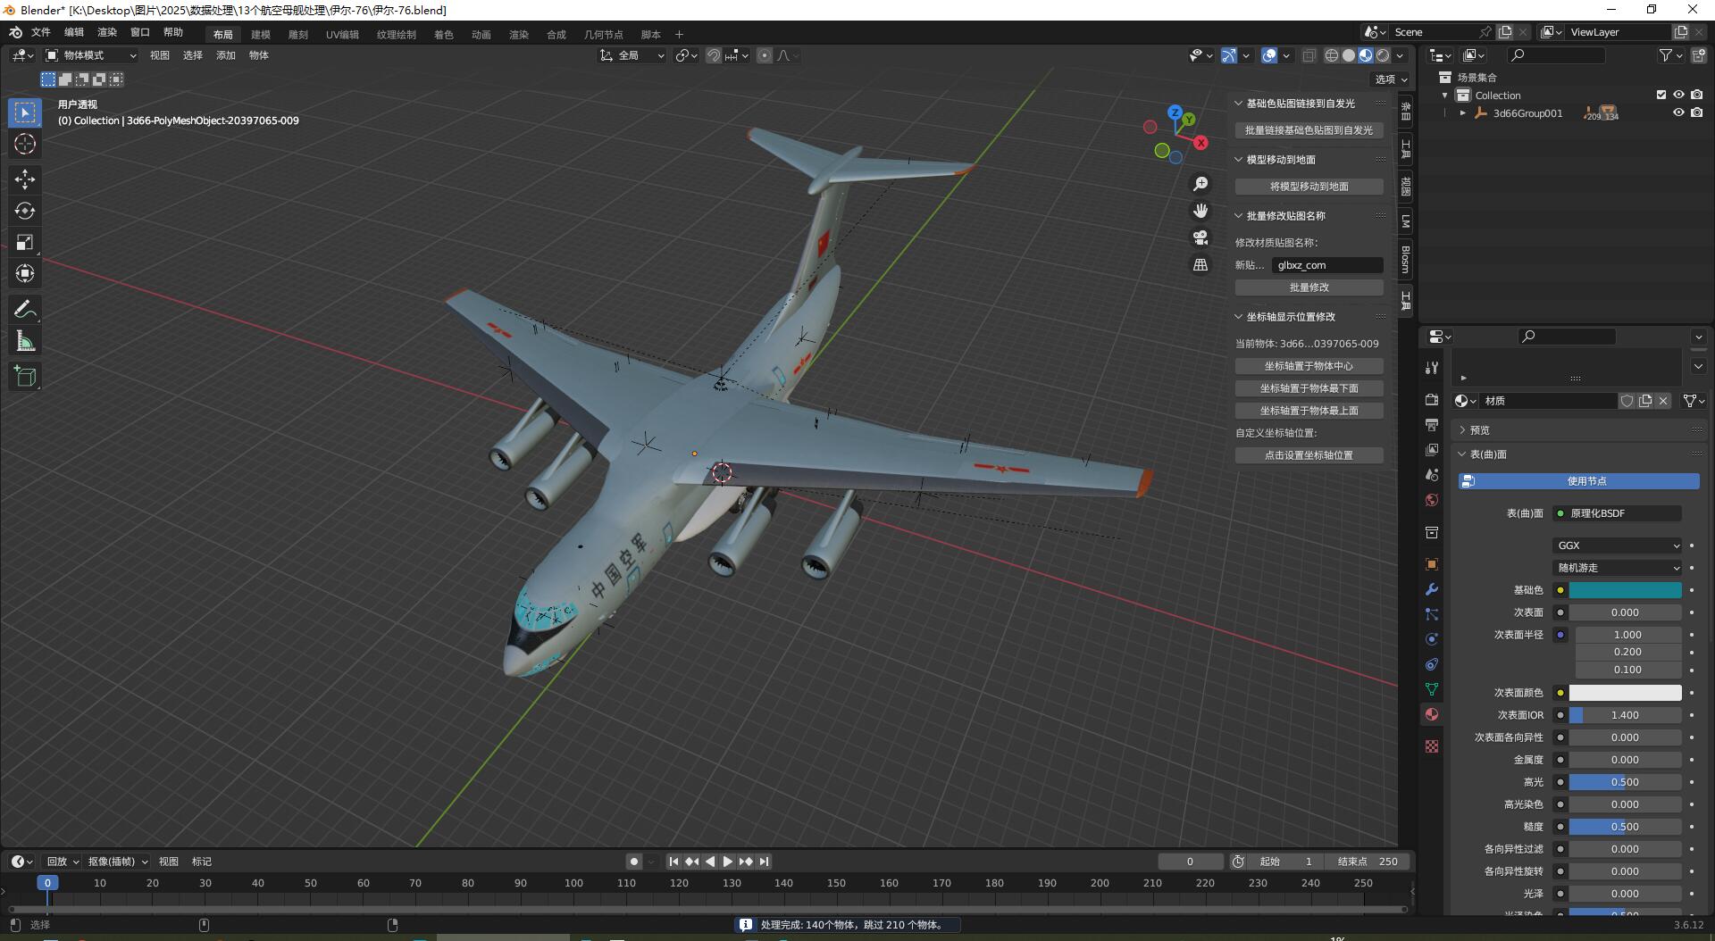Viewport: 1715px width, 941px height.
Task: Set origin to object center button
Action: coord(1309,366)
